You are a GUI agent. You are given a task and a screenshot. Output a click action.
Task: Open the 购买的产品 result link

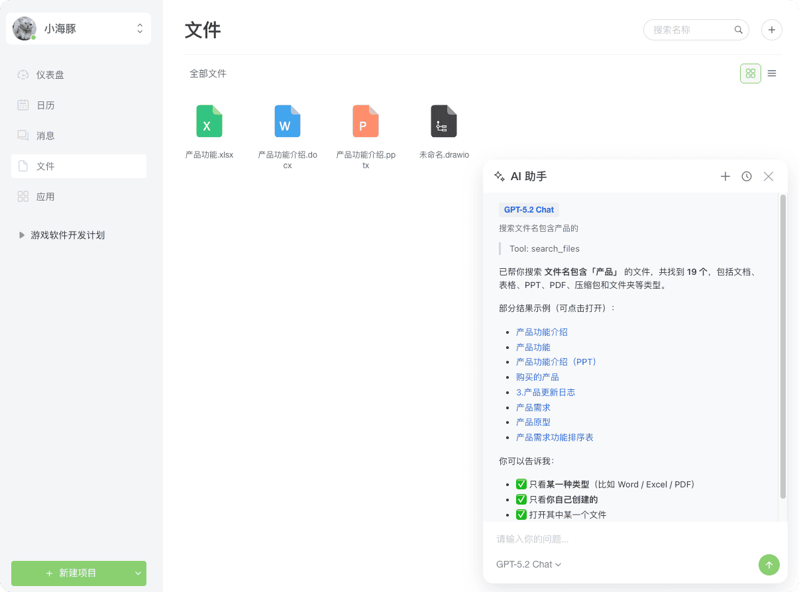click(537, 377)
